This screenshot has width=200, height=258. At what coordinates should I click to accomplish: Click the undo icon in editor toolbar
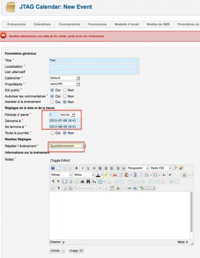[x=65, y=168]
